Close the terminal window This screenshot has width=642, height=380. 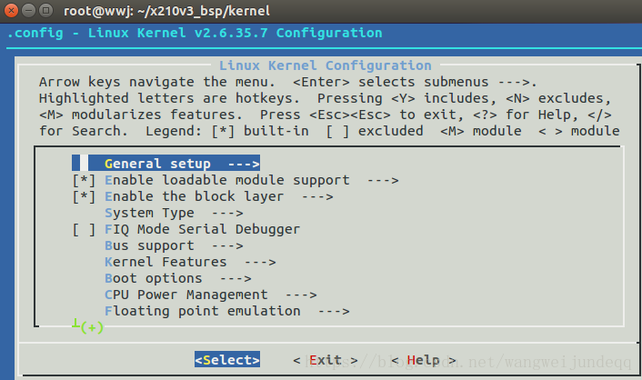(x=11, y=10)
